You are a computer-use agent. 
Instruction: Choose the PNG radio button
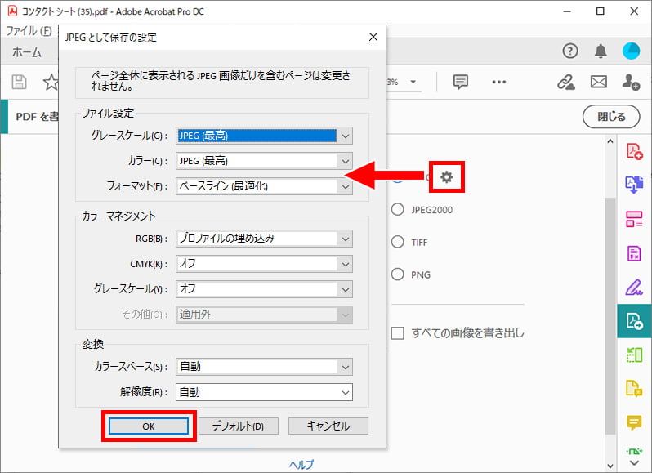click(398, 274)
